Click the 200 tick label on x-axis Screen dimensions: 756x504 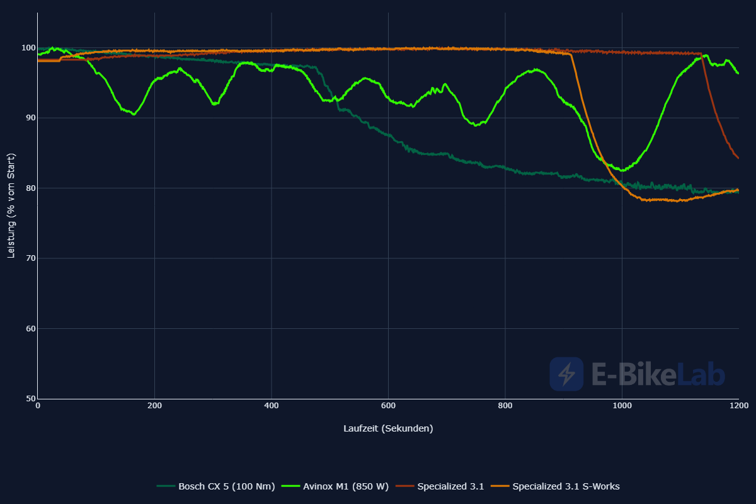click(154, 406)
